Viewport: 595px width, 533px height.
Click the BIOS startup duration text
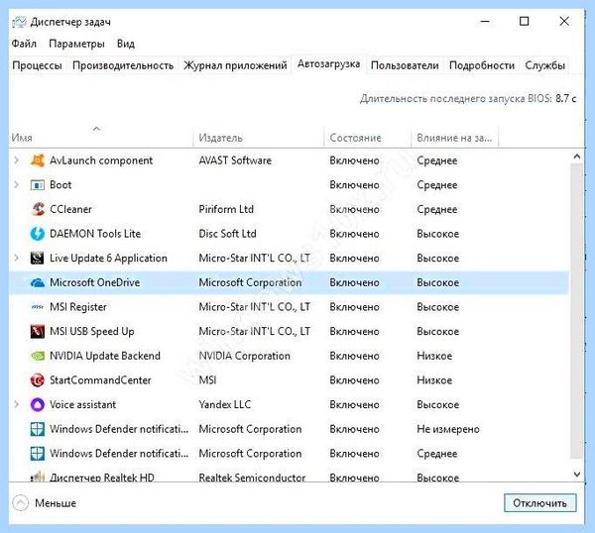[x=468, y=98]
